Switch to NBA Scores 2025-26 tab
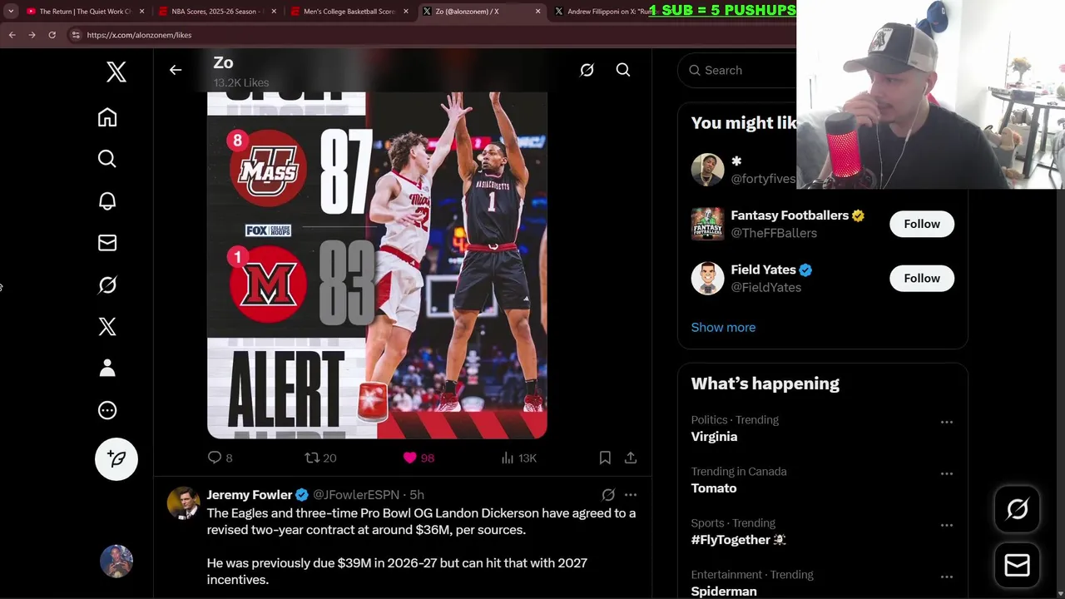 (x=216, y=12)
